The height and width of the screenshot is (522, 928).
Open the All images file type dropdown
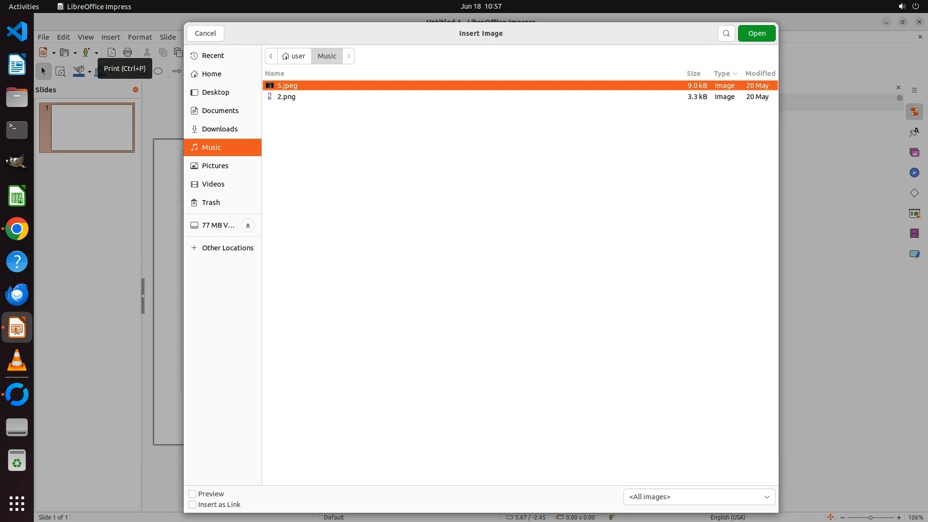tap(699, 497)
